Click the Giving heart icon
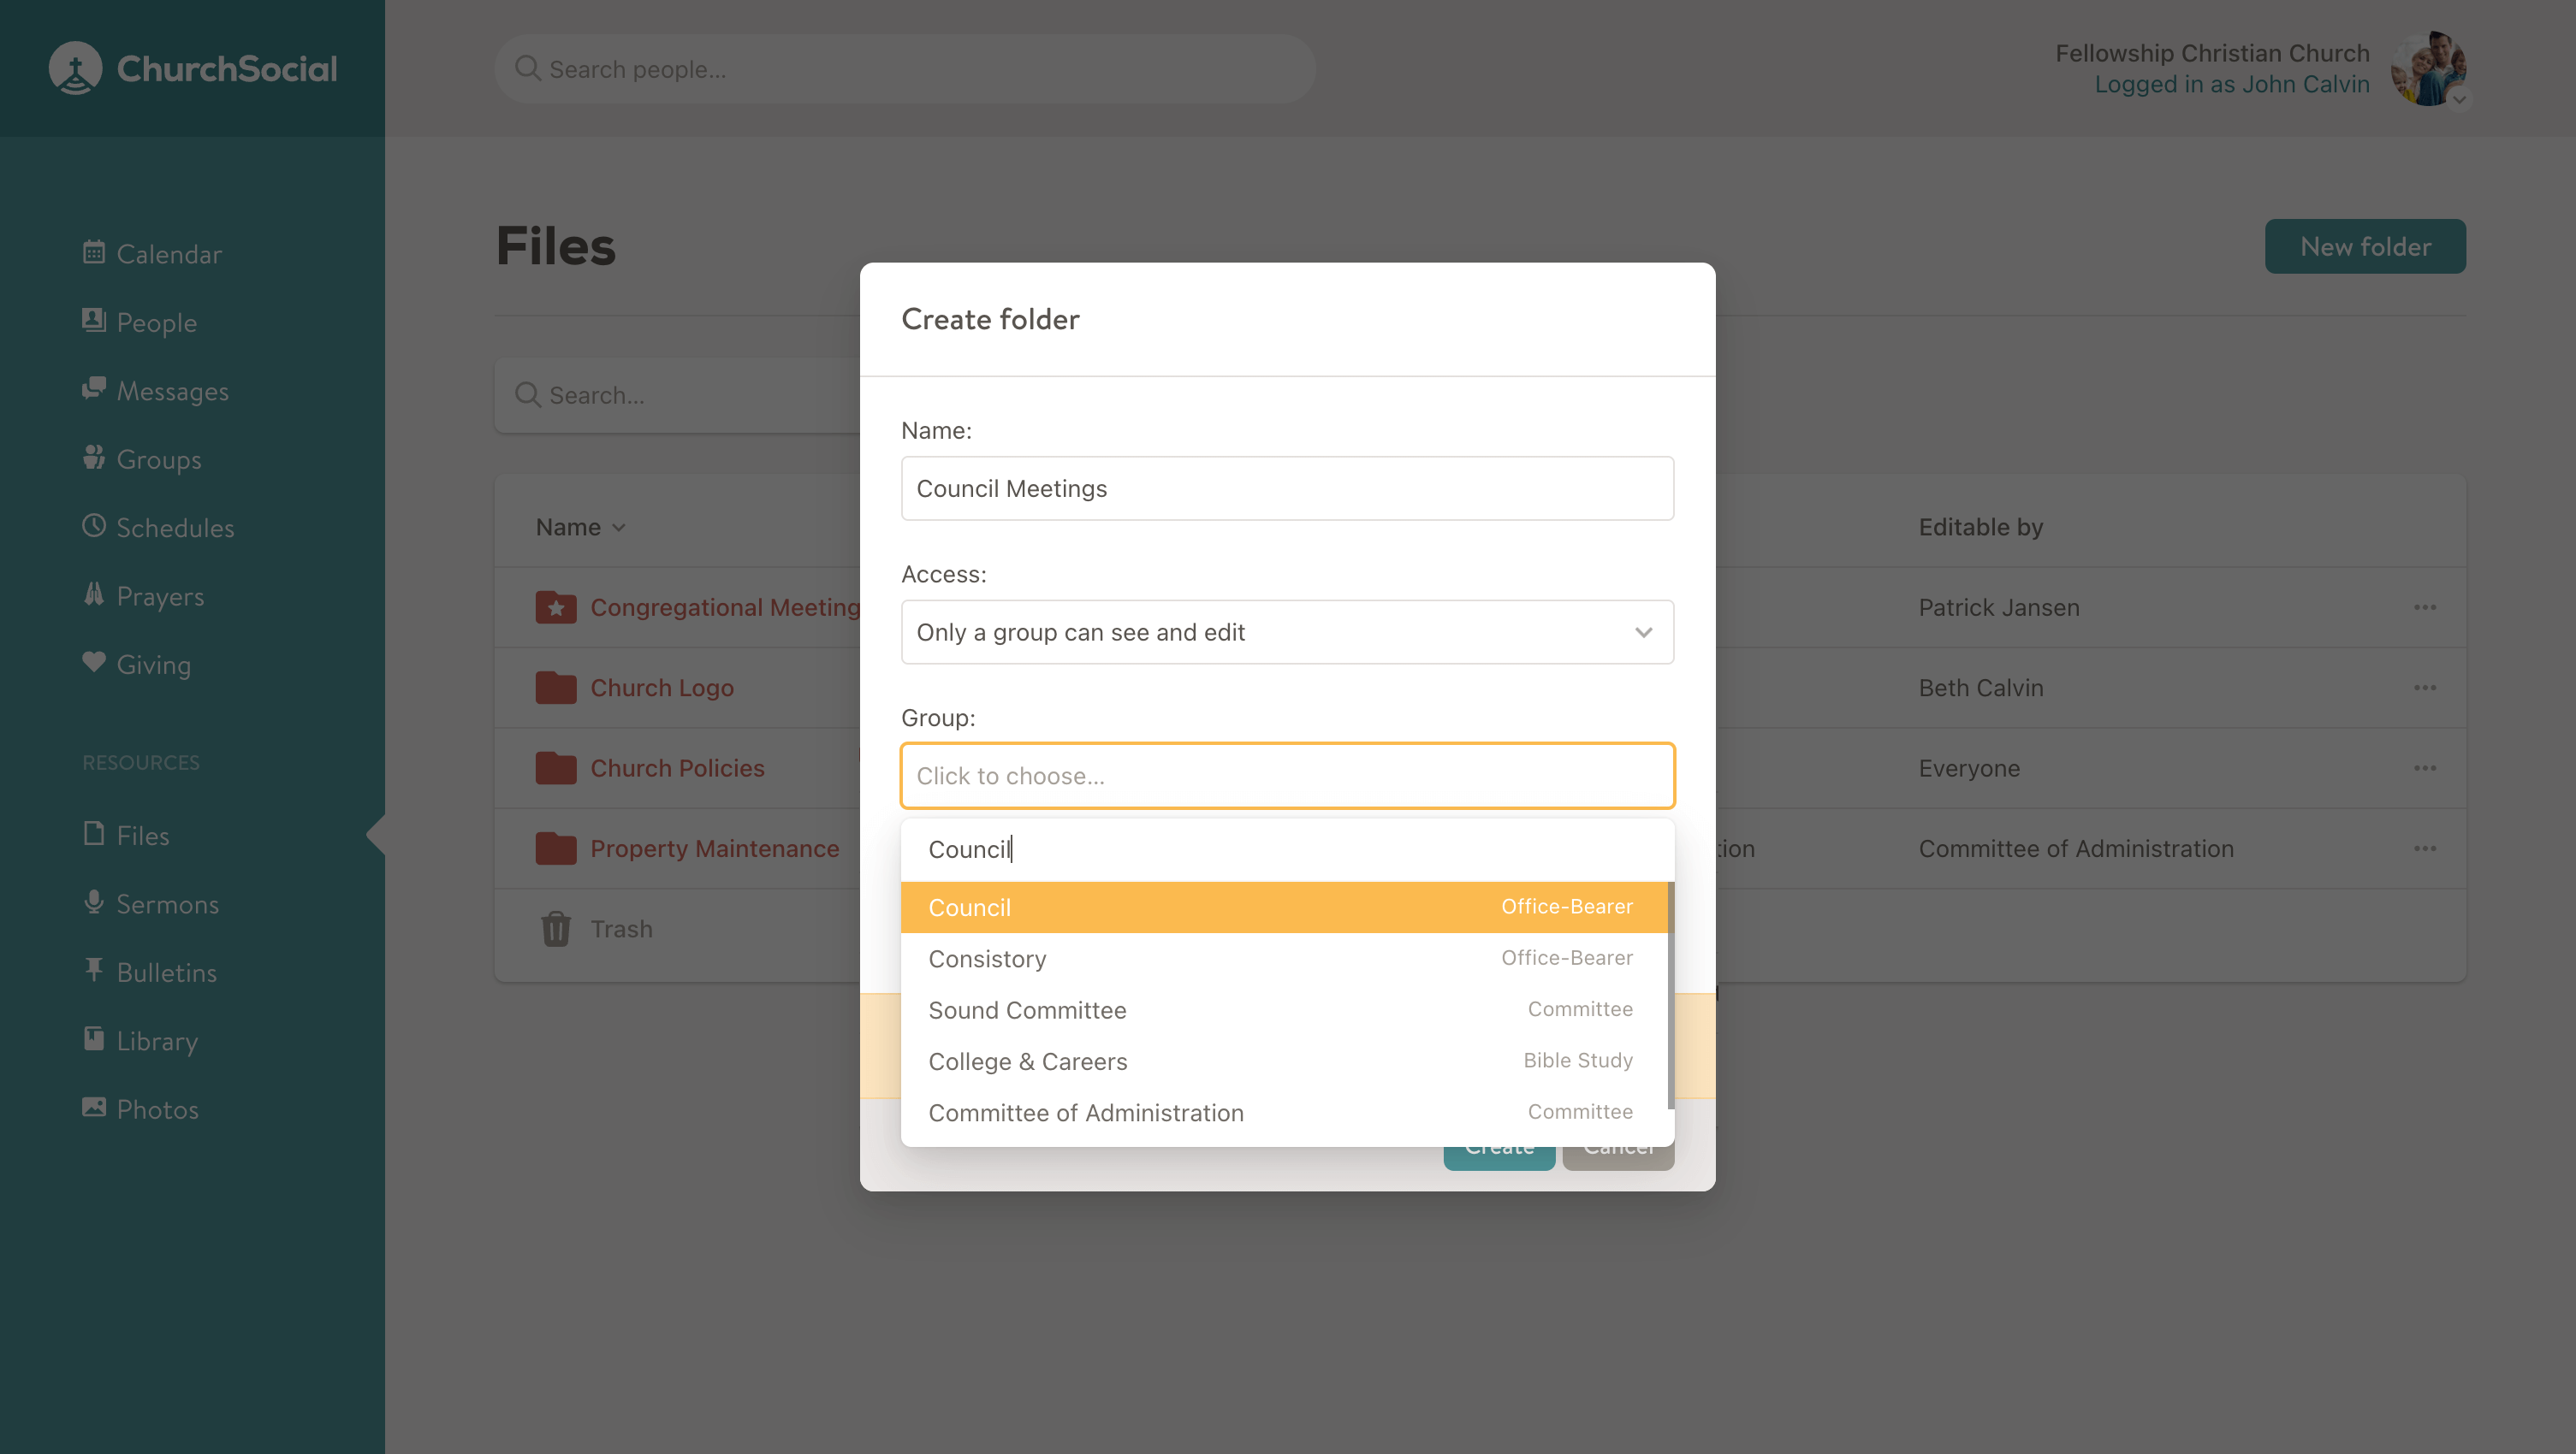 point(94,661)
